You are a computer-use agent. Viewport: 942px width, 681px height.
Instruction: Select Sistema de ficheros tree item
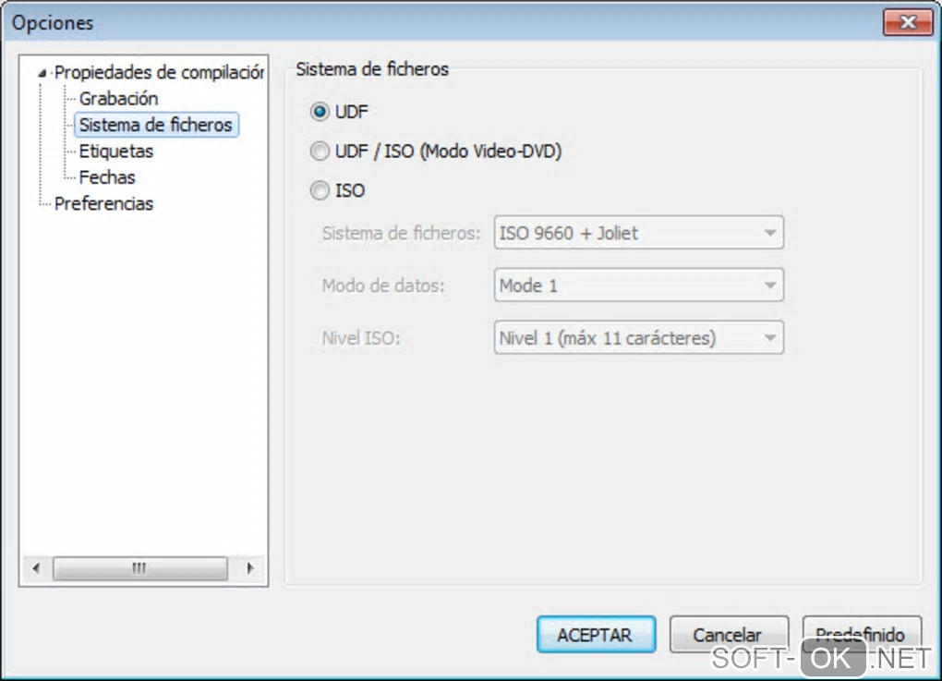click(x=155, y=125)
